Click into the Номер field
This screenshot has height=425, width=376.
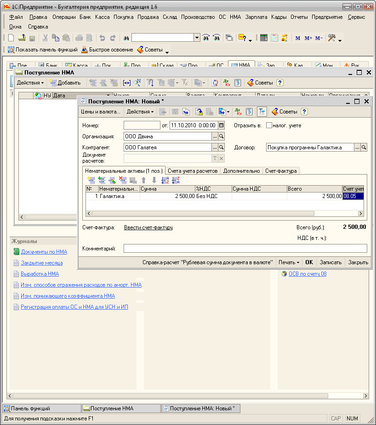point(142,125)
